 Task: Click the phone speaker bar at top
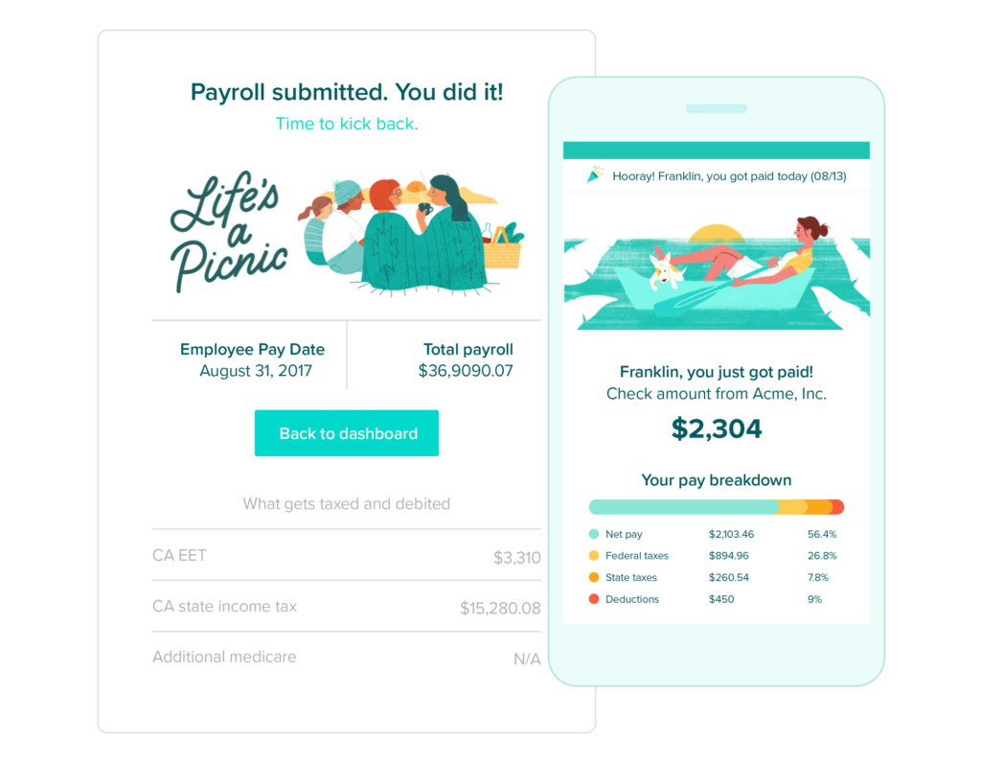point(717,108)
